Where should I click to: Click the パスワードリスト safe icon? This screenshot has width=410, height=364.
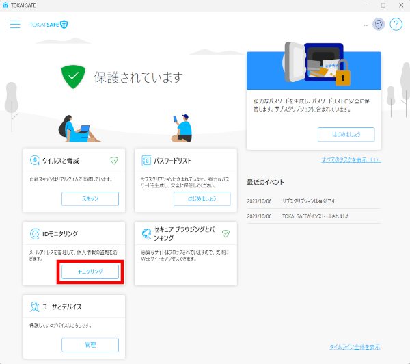pos(146,161)
